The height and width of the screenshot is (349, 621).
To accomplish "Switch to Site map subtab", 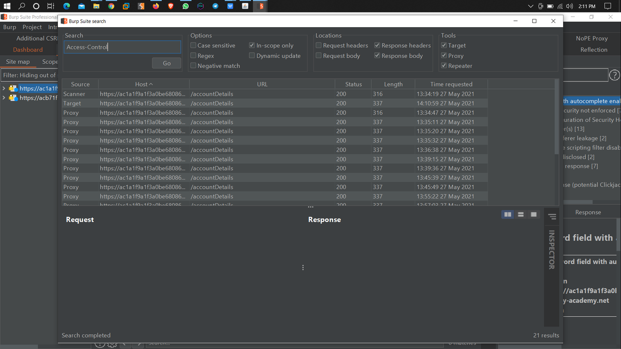I will 18,62.
